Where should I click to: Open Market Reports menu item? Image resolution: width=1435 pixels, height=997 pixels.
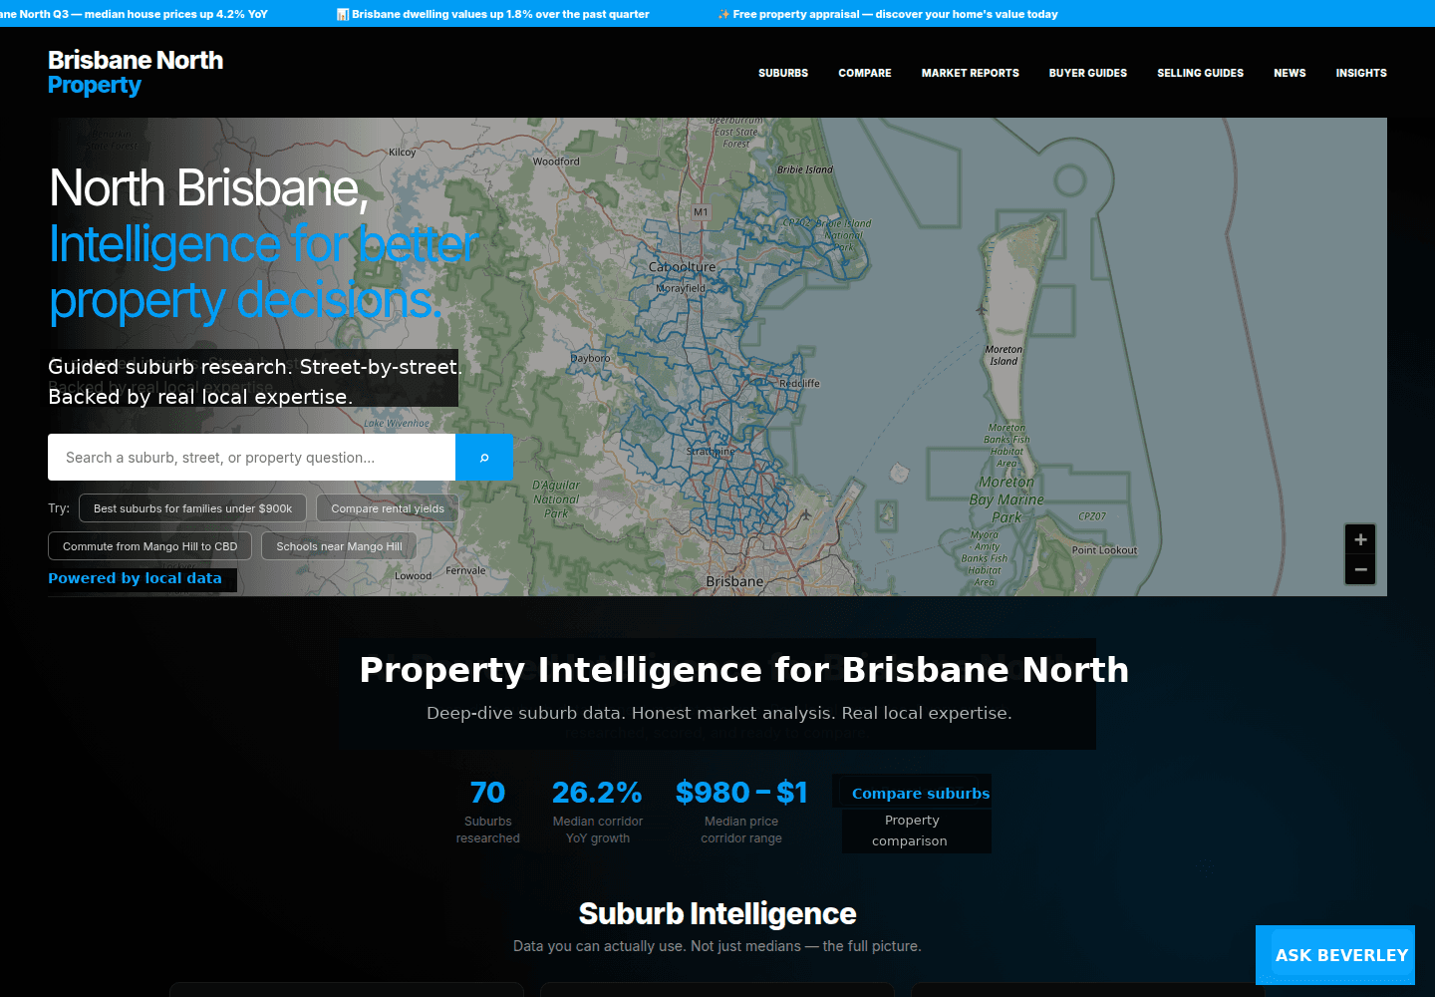pos(971,73)
